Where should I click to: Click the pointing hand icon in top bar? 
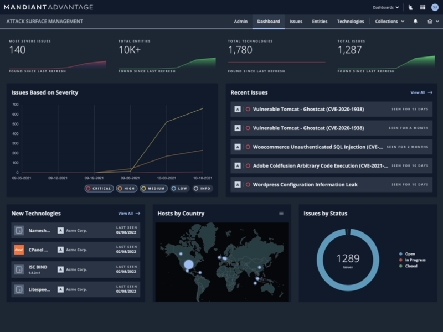[410, 7]
